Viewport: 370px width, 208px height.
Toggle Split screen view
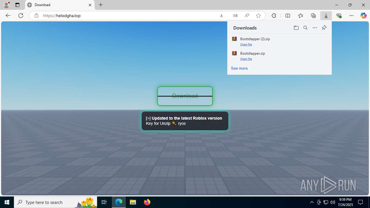click(x=288, y=16)
